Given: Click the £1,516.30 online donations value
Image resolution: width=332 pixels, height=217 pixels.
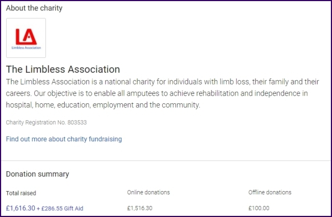Looking at the screenshot, I should pos(140,208).
